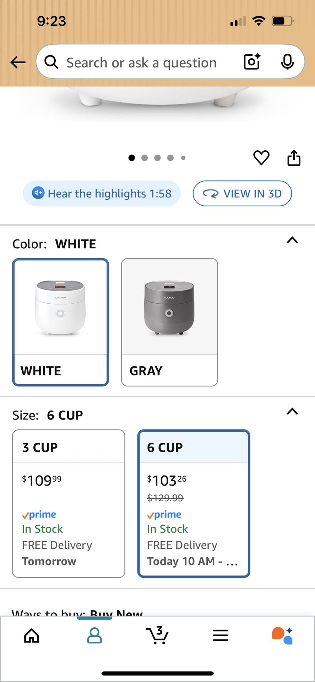
Task: Go to the Home tab
Action: [32, 635]
